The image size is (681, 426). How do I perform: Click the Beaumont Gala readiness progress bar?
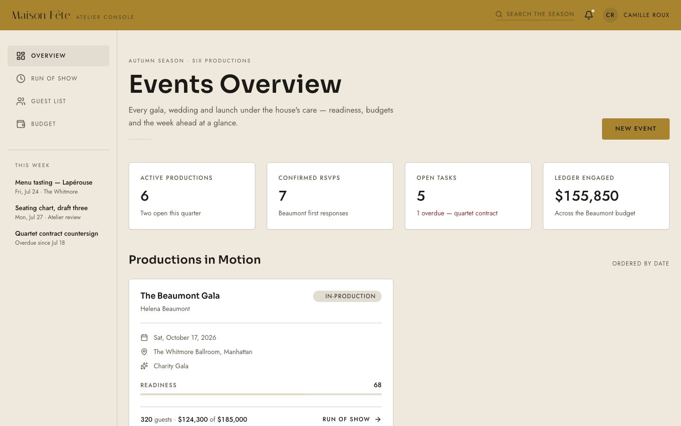point(261,394)
